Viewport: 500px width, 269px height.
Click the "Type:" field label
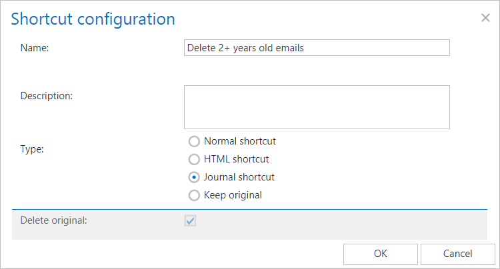point(32,150)
